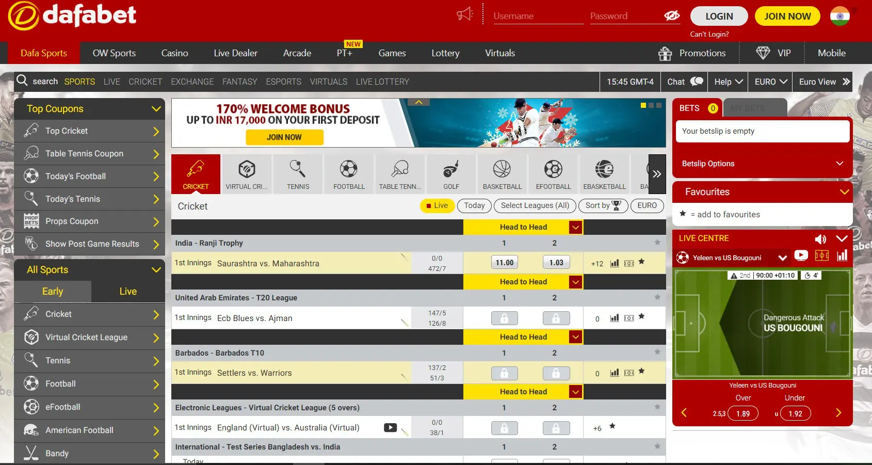This screenshot has width=872, height=465.
Task: Select the Cricket sport icon tab
Action: point(196,174)
